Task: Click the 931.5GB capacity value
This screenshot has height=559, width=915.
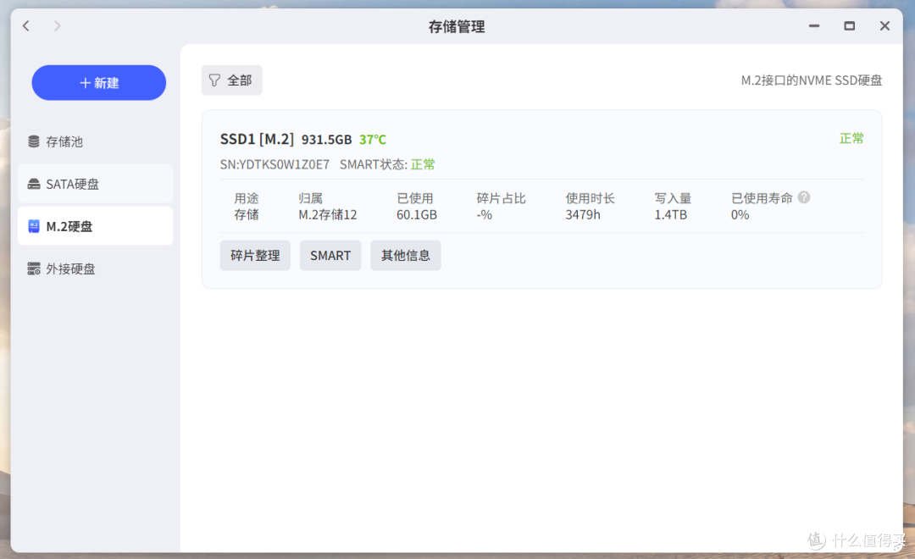Action: pyautogui.click(x=326, y=140)
